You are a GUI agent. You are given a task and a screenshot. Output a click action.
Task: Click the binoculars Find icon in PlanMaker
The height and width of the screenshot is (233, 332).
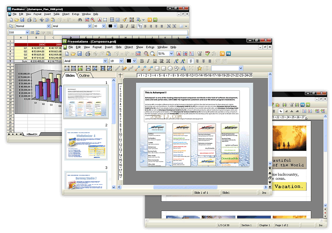(80, 20)
